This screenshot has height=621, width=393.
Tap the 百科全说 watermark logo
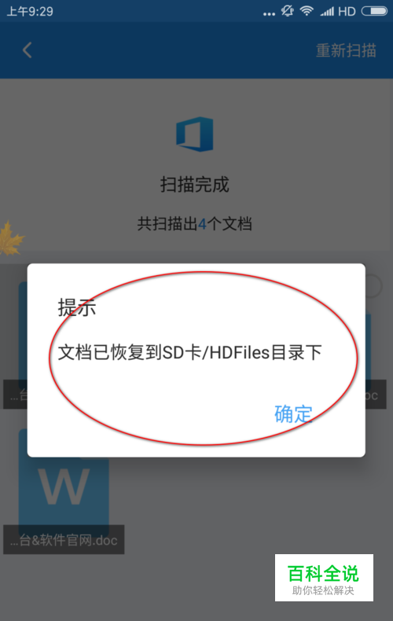pyautogui.click(x=324, y=578)
